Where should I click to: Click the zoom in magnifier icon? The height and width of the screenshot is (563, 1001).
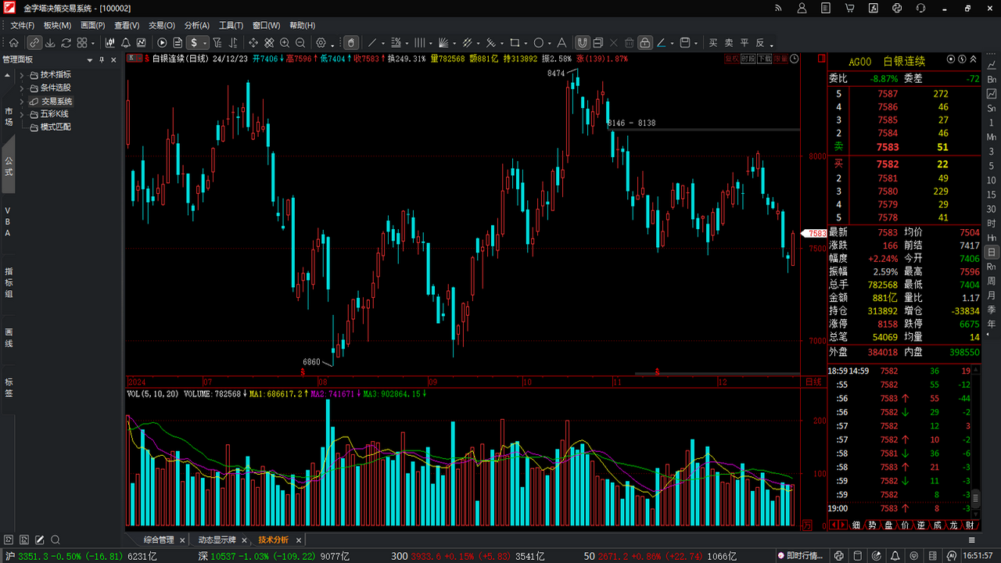(x=285, y=43)
